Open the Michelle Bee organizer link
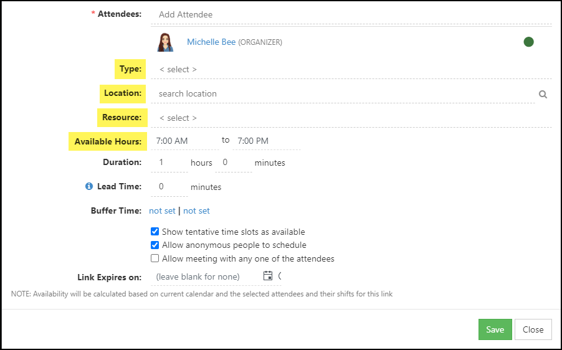The image size is (562, 350). (211, 42)
